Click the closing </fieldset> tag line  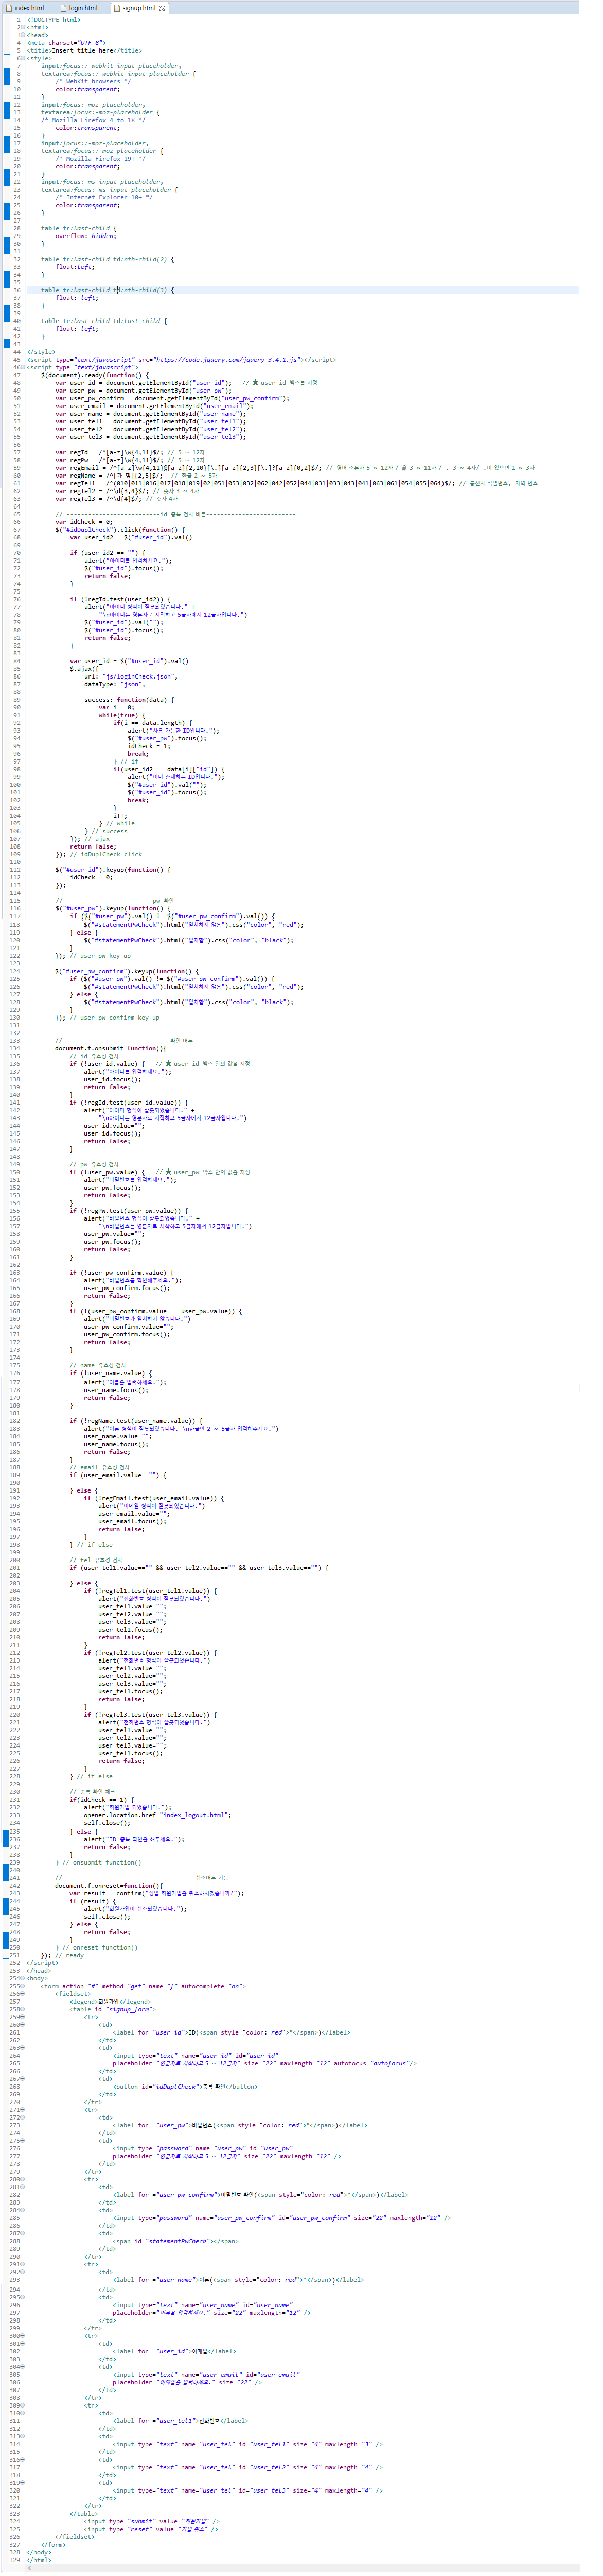75,2536
